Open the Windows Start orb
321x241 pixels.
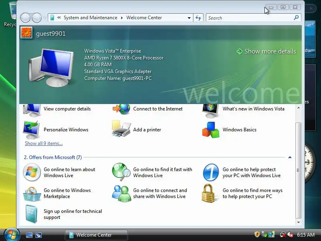tap(12, 235)
